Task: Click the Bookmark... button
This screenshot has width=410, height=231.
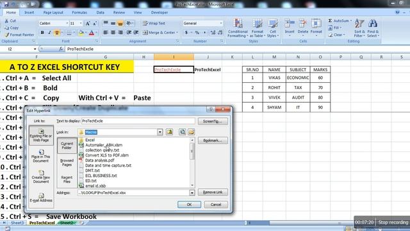Action: (213, 141)
